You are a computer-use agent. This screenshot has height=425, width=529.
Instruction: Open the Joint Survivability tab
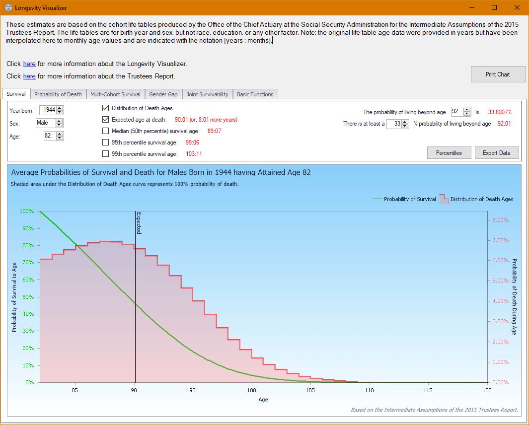pyautogui.click(x=208, y=94)
